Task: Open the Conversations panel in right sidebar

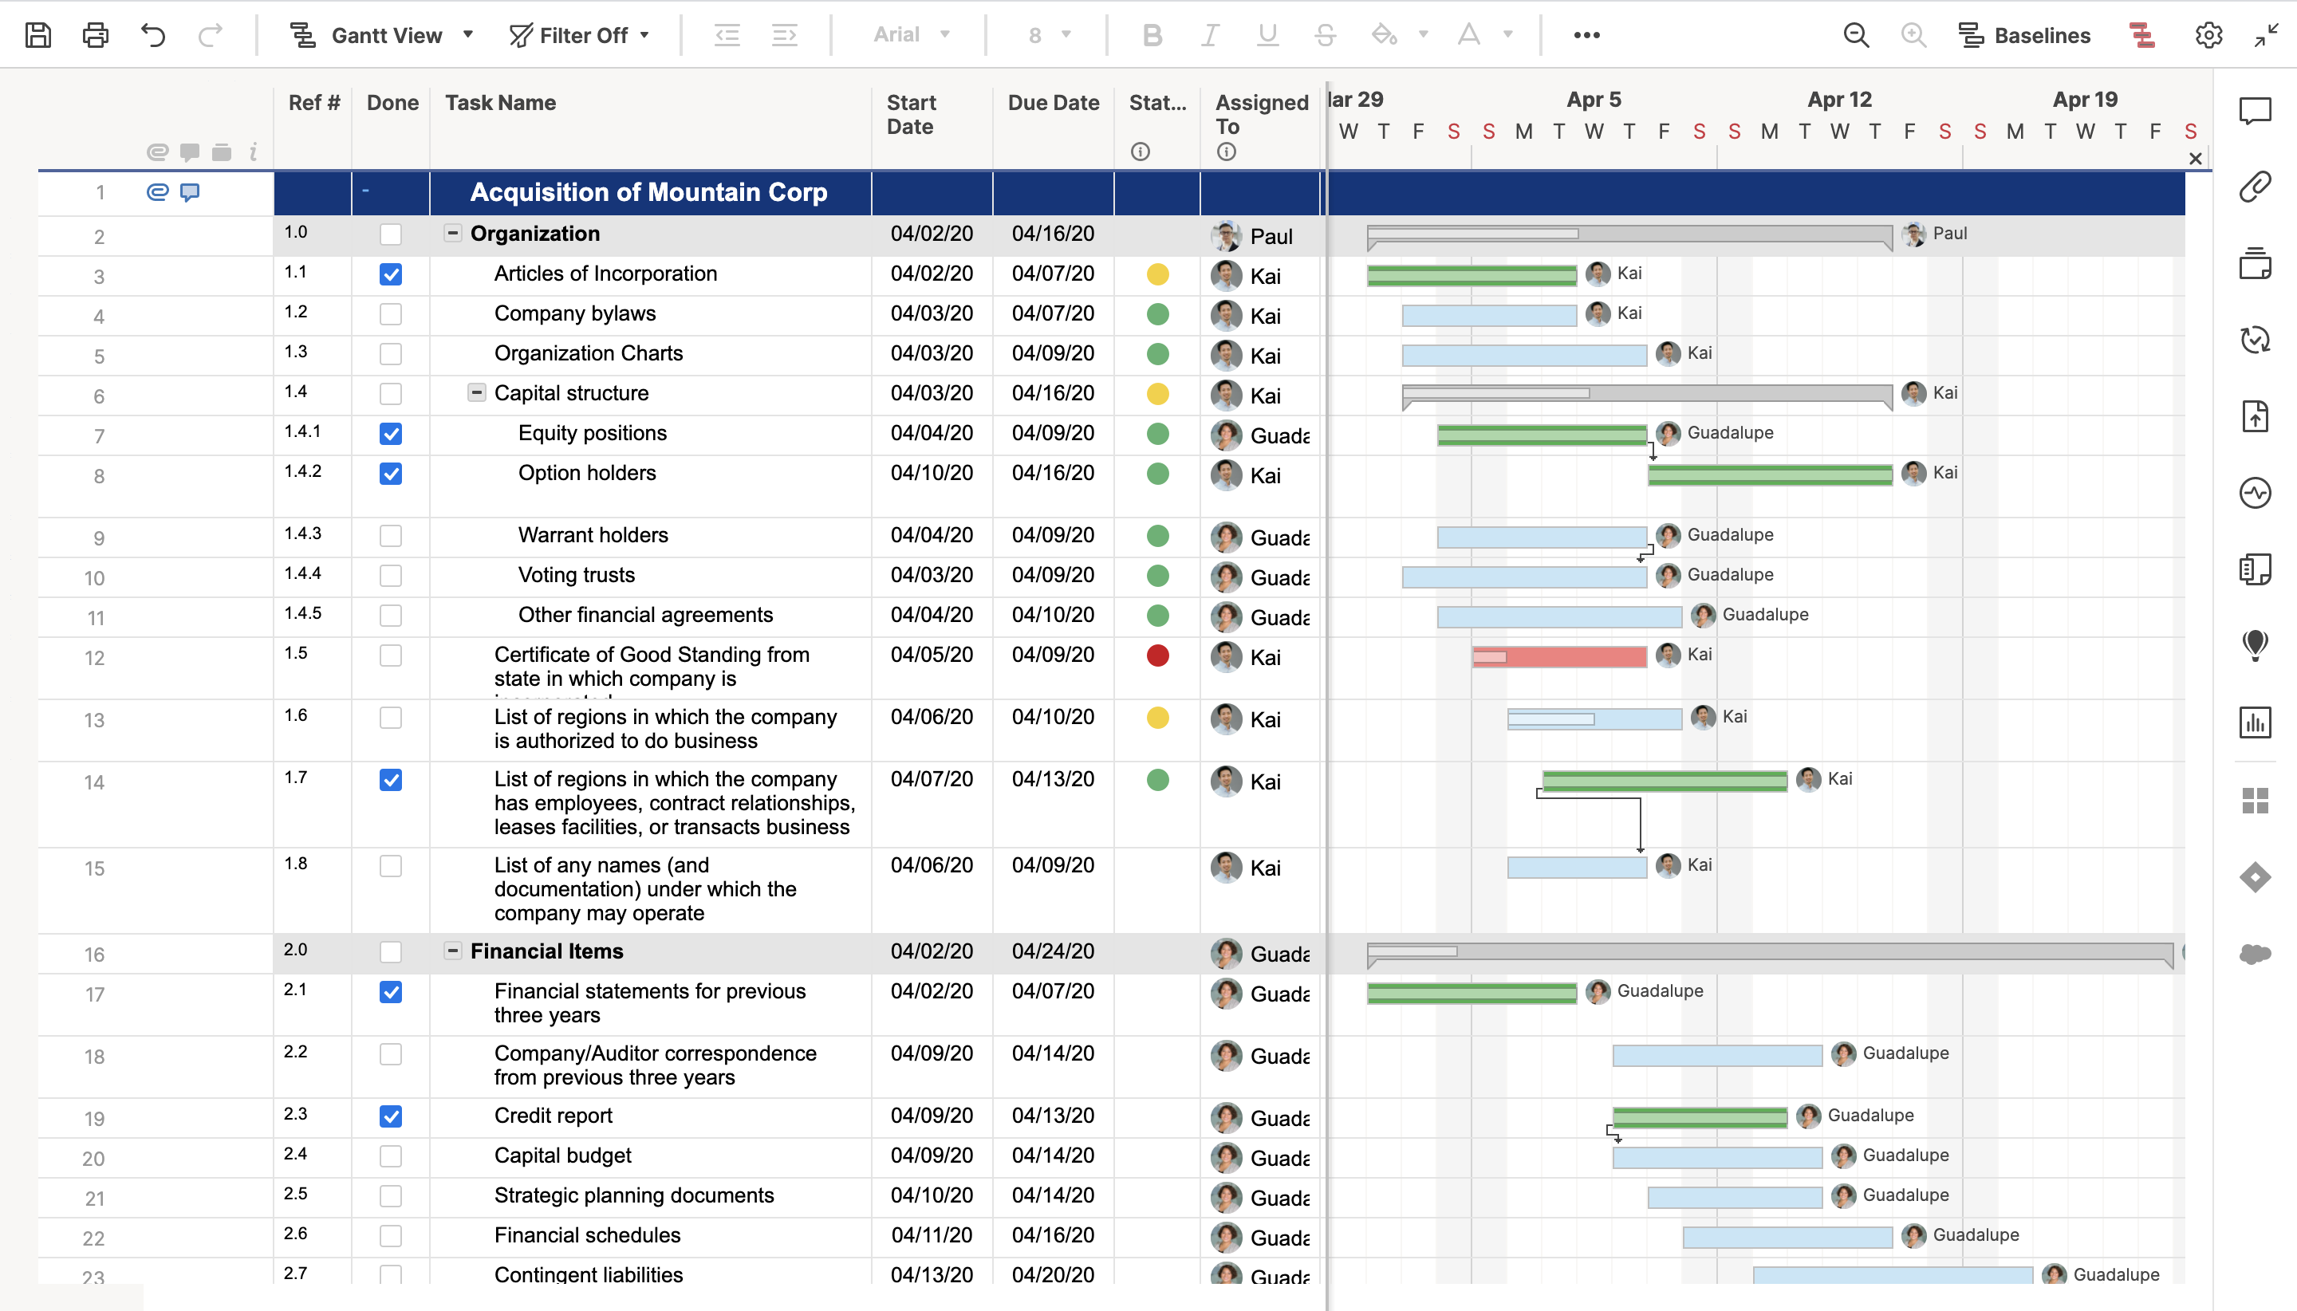Action: click(x=2255, y=111)
